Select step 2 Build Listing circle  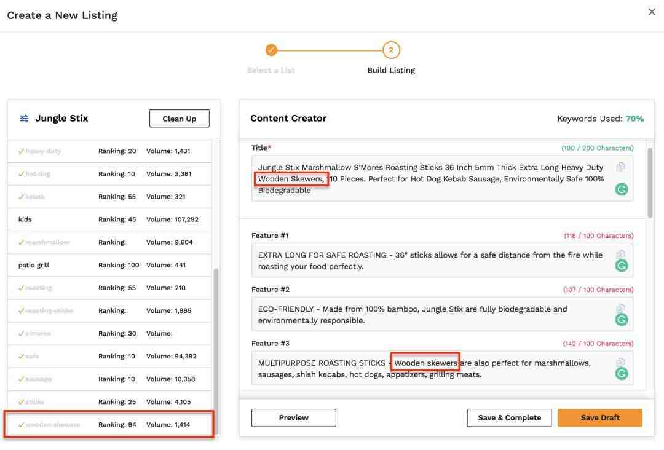tap(391, 50)
